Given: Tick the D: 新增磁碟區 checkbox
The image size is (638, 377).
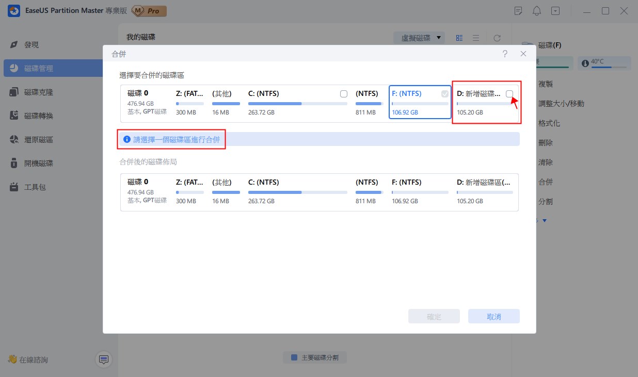Looking at the screenshot, I should pyautogui.click(x=509, y=94).
